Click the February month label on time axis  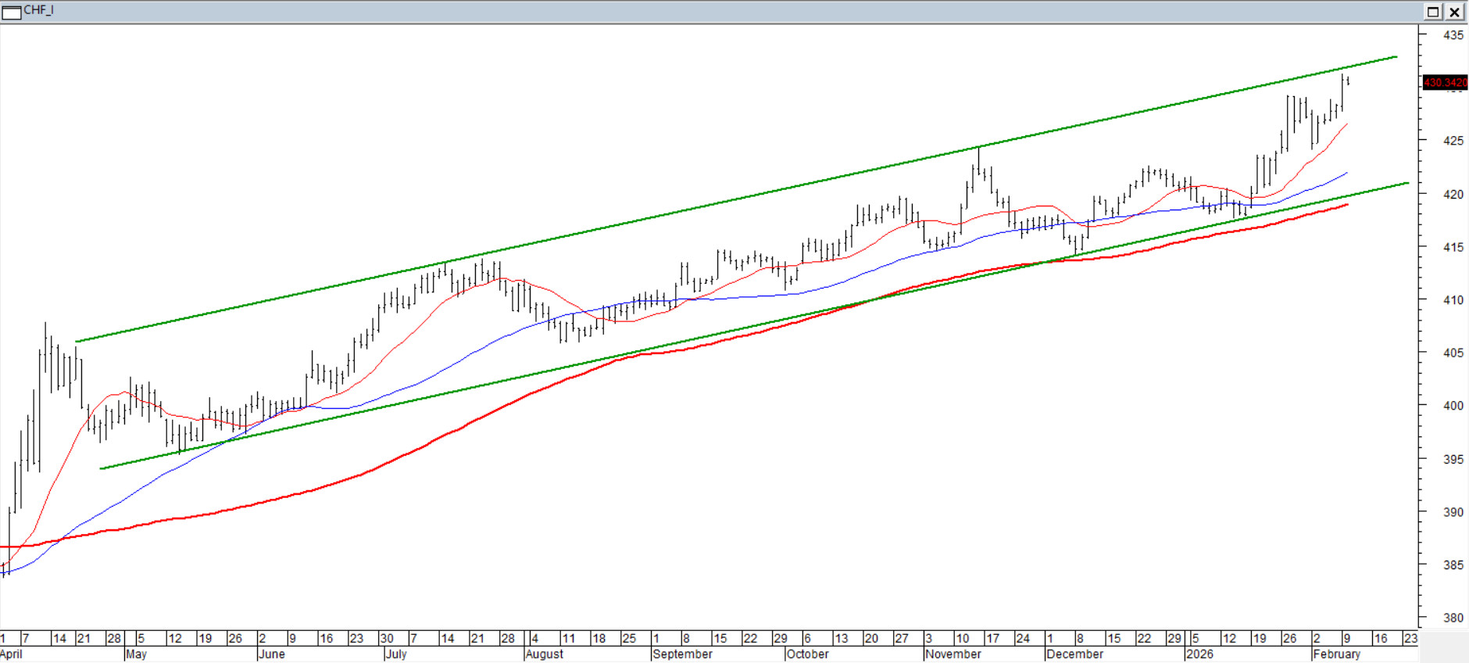pyautogui.click(x=1336, y=654)
